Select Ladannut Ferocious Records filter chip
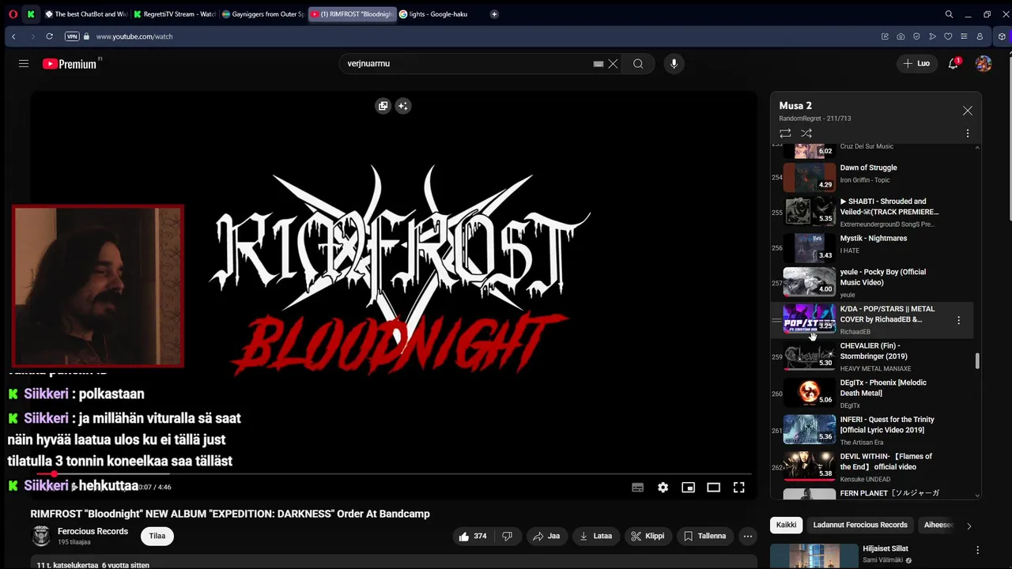 click(x=860, y=525)
